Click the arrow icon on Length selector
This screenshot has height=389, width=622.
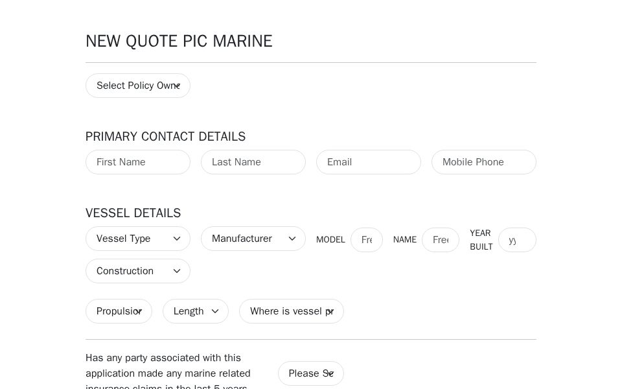215,311
